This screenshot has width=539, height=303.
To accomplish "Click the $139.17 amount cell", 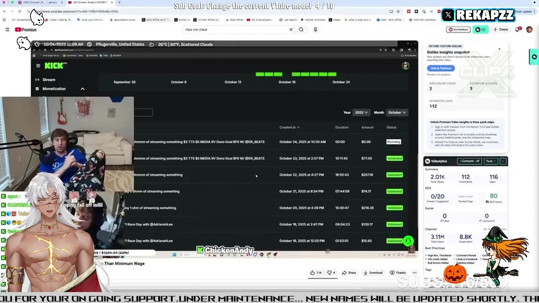I will [367, 224].
